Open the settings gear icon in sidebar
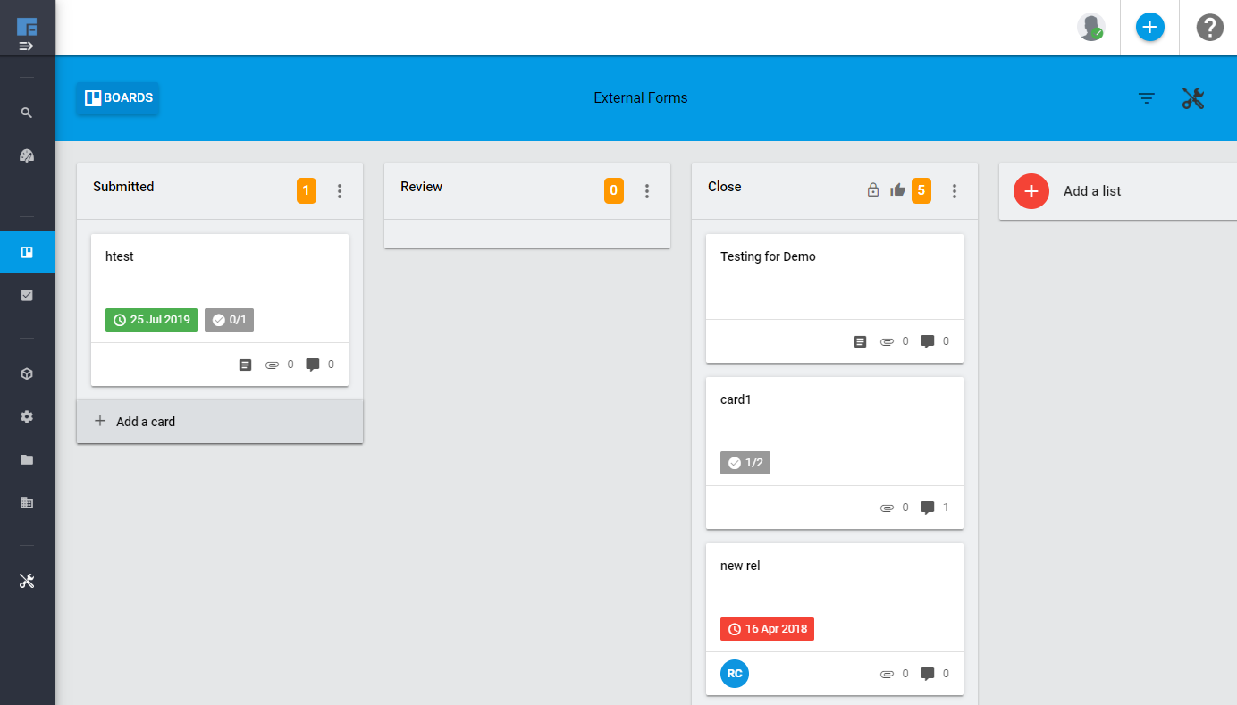Viewport: 1237px width, 705px height. [x=27, y=416]
